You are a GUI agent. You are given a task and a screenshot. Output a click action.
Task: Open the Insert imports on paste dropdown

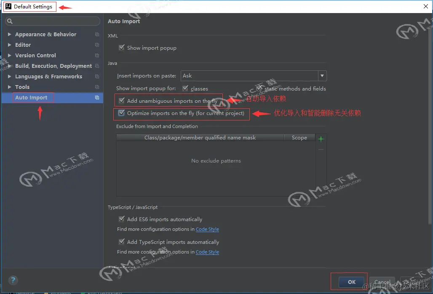tap(322, 76)
